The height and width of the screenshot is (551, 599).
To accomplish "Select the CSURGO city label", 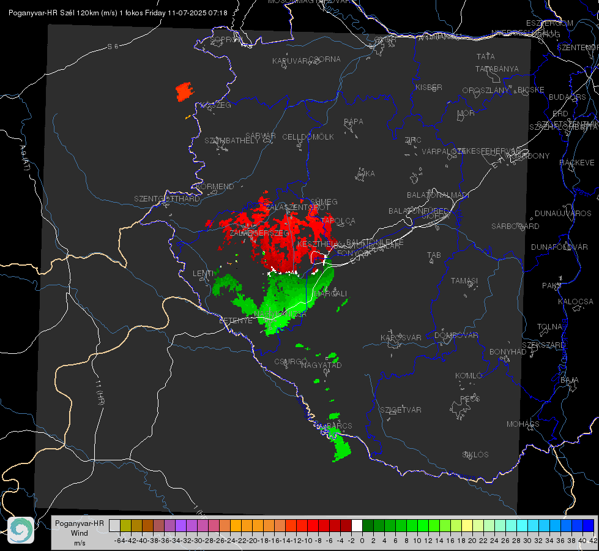I will (x=291, y=361).
